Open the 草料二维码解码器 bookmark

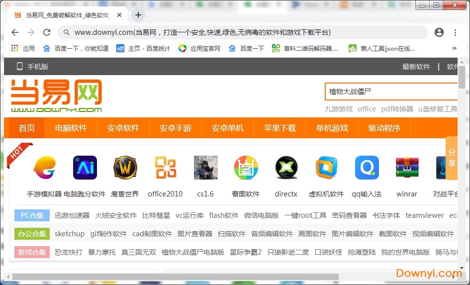[305, 49]
